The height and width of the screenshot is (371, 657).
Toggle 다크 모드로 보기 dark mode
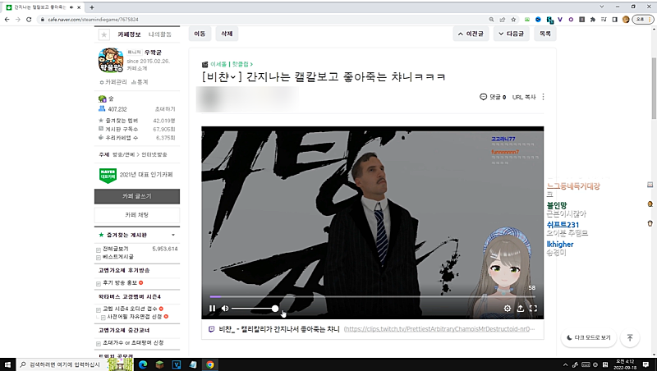click(589, 337)
